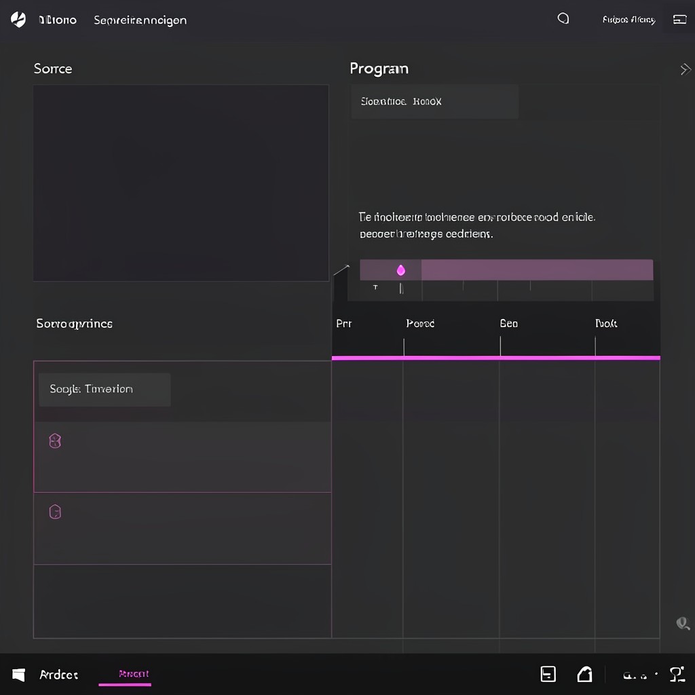Viewport: 695px width, 695px height.
Task: Click the dotted status indicator in bottom bar
Action: (640, 675)
